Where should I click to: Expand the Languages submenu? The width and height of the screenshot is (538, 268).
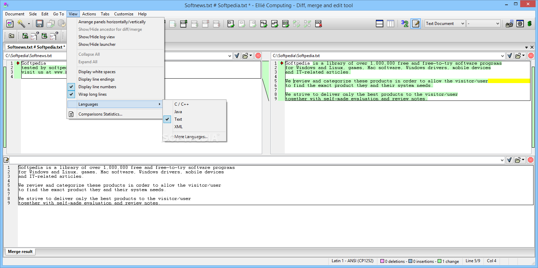(x=115, y=104)
